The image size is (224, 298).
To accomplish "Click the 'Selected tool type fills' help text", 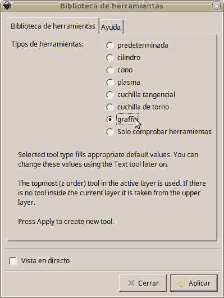I will (108, 159).
